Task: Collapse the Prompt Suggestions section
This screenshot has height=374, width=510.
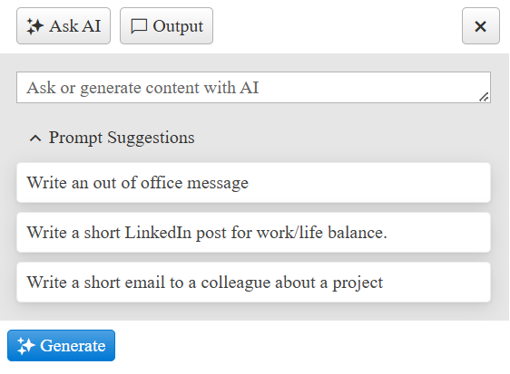Action: pyautogui.click(x=112, y=138)
